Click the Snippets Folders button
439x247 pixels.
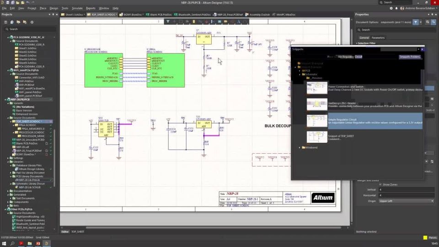point(410,57)
